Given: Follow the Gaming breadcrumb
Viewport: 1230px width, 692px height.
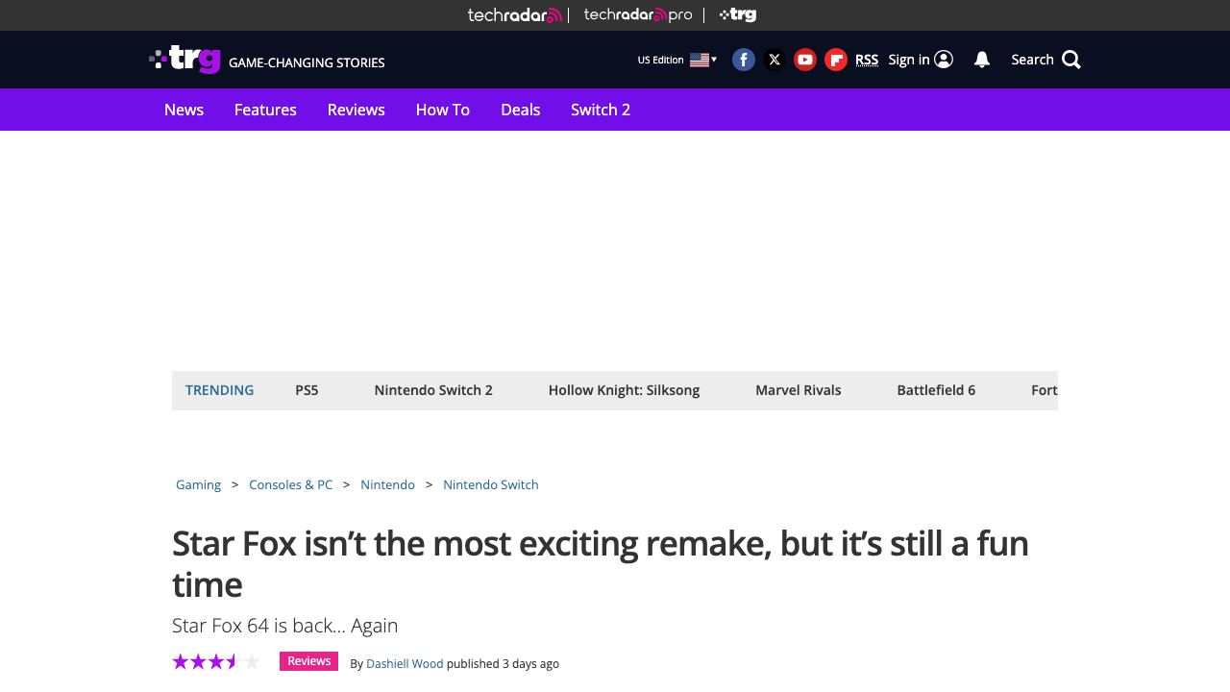Looking at the screenshot, I should [198, 484].
